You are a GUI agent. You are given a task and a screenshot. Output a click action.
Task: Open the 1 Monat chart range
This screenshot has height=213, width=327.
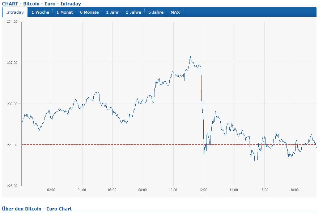click(x=64, y=12)
